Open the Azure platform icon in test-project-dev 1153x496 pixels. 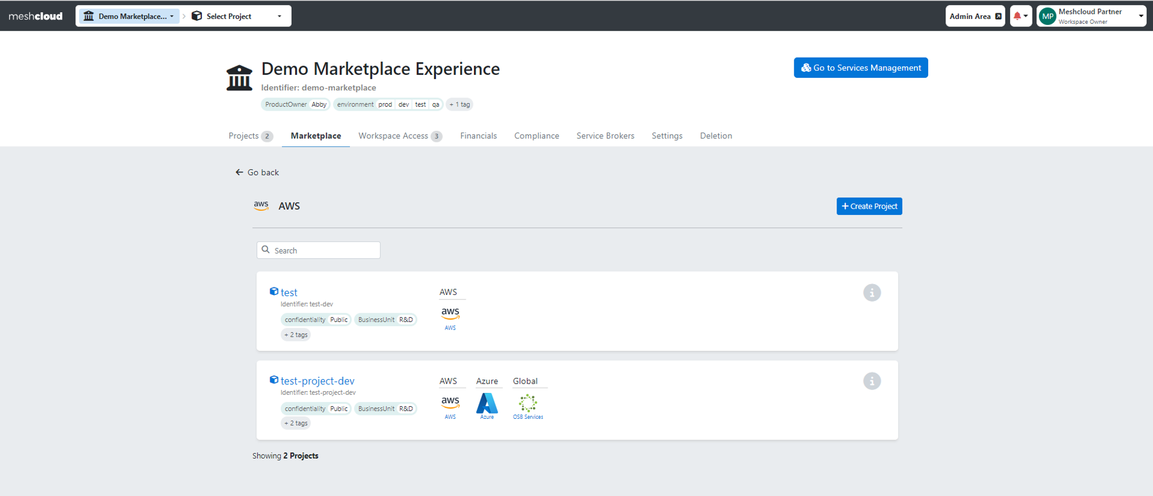(x=487, y=406)
